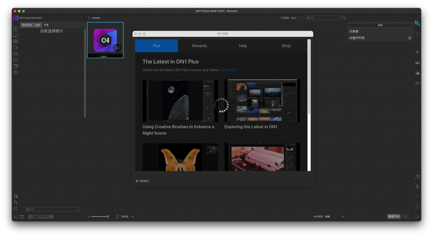The height and width of the screenshot is (237, 433).
Task: Go back using the Untitled chevron
Action: 89,18
